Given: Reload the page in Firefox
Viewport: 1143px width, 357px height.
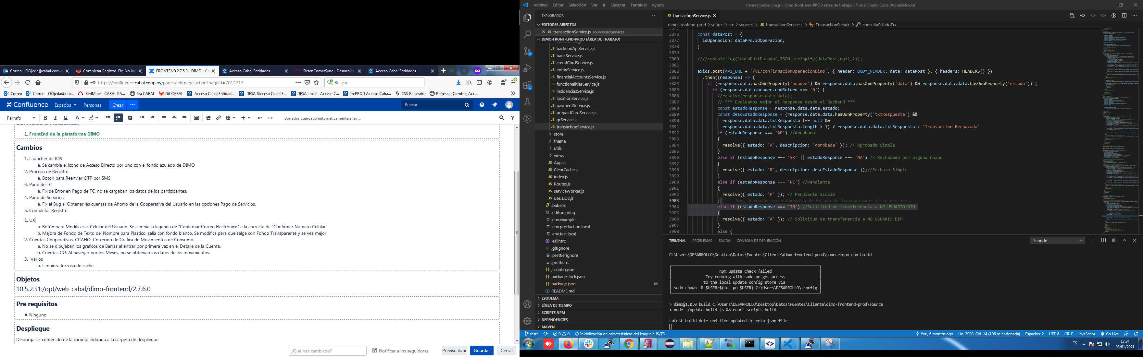Looking at the screenshot, I should [x=28, y=82].
